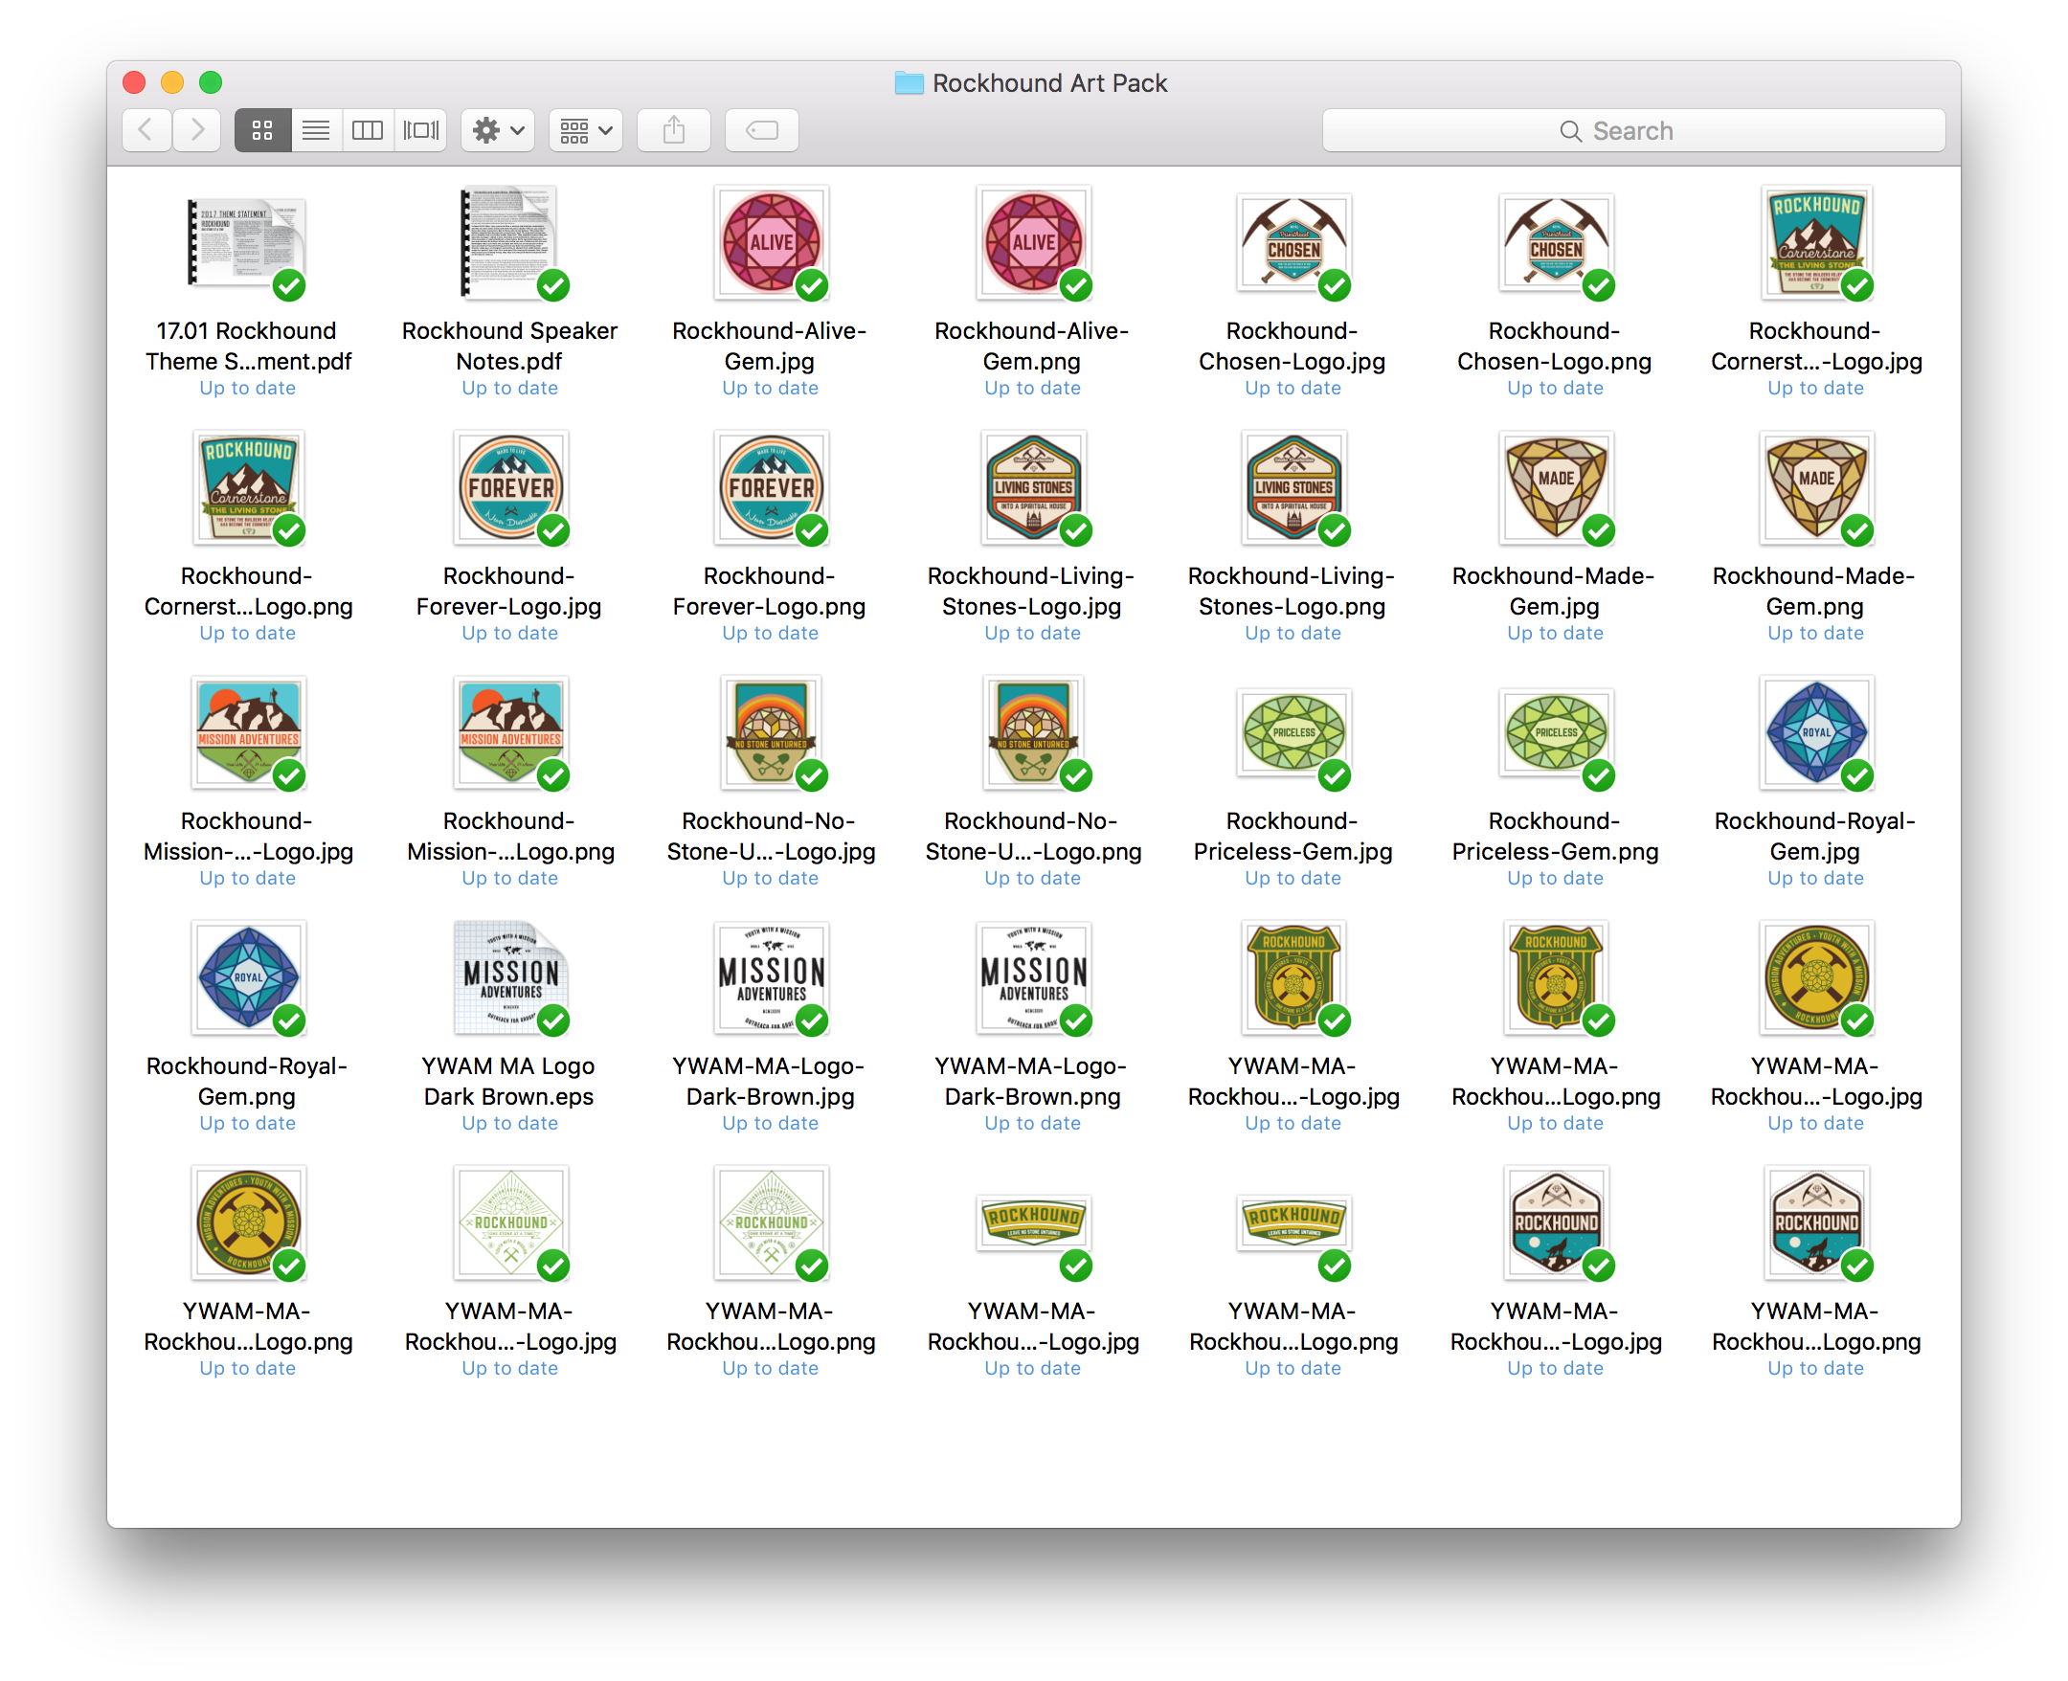This screenshot has width=2068, height=1681.
Task: Click the Share toolbar icon
Action: [674, 131]
